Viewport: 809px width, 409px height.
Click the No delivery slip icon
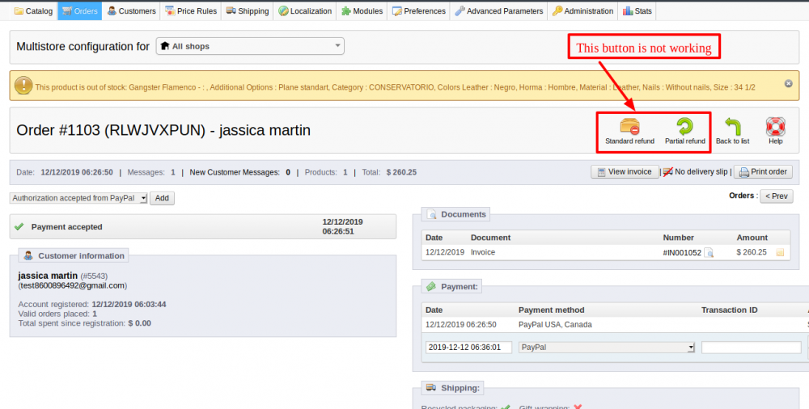[x=667, y=171]
